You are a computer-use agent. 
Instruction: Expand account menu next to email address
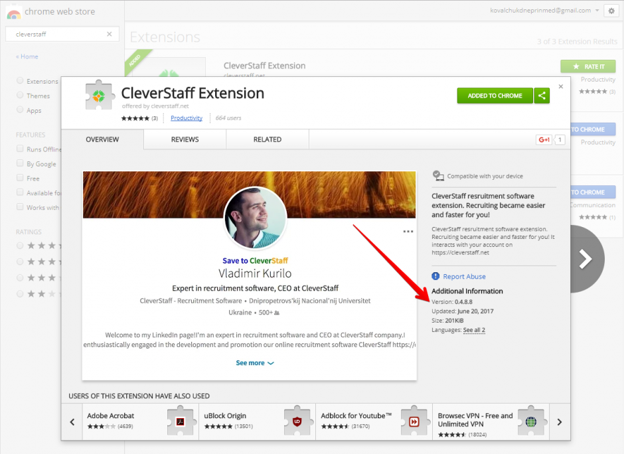coord(597,11)
